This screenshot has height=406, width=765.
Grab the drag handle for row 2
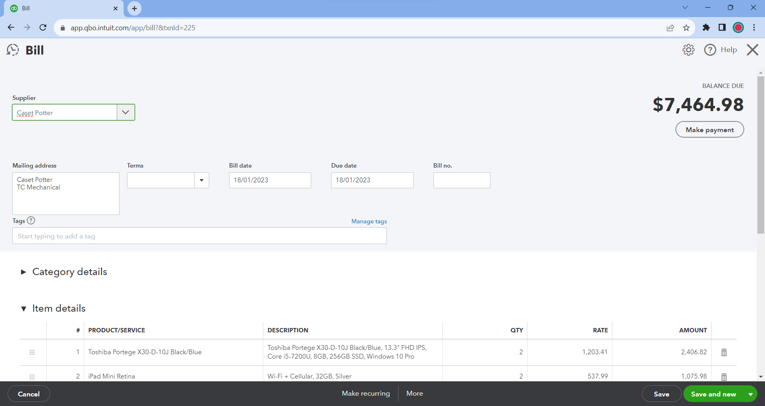pyautogui.click(x=32, y=377)
